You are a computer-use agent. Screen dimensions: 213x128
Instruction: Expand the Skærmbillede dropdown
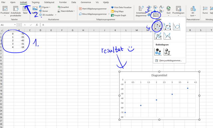(74, 11)
